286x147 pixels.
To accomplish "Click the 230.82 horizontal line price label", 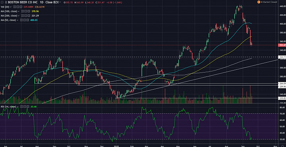I will pyautogui.click(x=282, y=98).
